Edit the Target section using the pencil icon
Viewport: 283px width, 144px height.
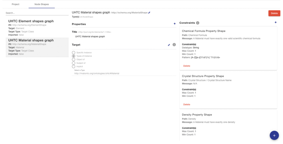pyautogui.click(x=169, y=45)
